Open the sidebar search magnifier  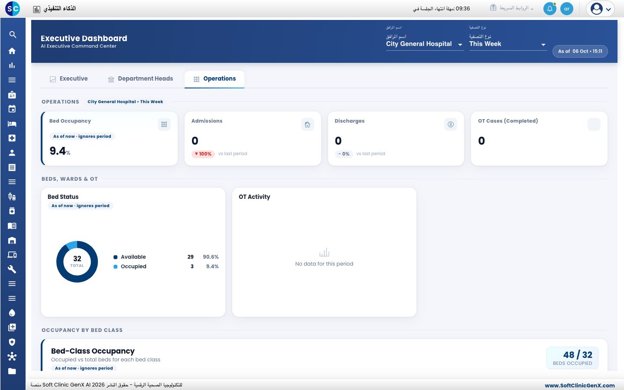pos(13,35)
